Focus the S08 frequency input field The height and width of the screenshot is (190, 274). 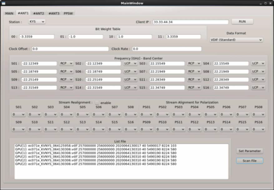(x=231, y=72)
